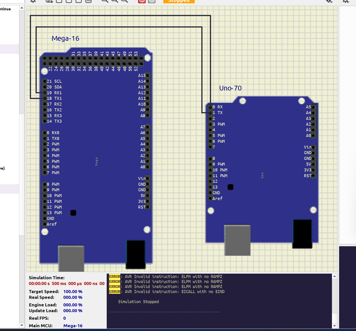
Task: Click the A0 pin on the Mega board
Action: [x=147, y=167]
